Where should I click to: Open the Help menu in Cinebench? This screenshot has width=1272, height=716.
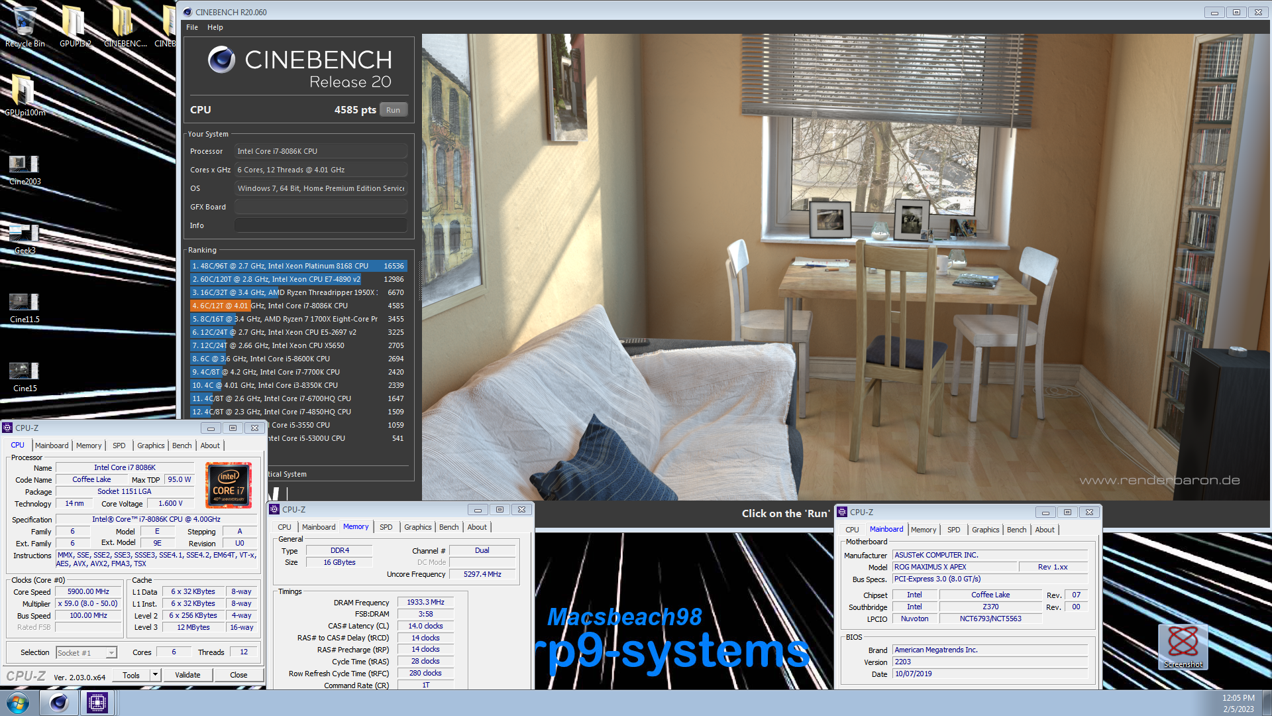pos(215,27)
